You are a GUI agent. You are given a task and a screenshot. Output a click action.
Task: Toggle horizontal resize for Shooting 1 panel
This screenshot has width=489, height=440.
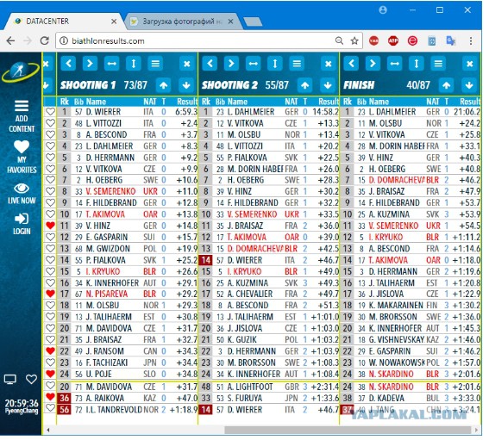click(x=111, y=64)
